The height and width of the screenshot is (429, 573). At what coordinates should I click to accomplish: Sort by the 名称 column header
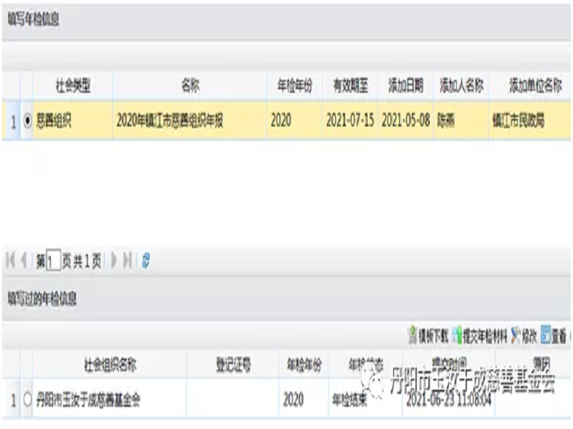coord(190,86)
